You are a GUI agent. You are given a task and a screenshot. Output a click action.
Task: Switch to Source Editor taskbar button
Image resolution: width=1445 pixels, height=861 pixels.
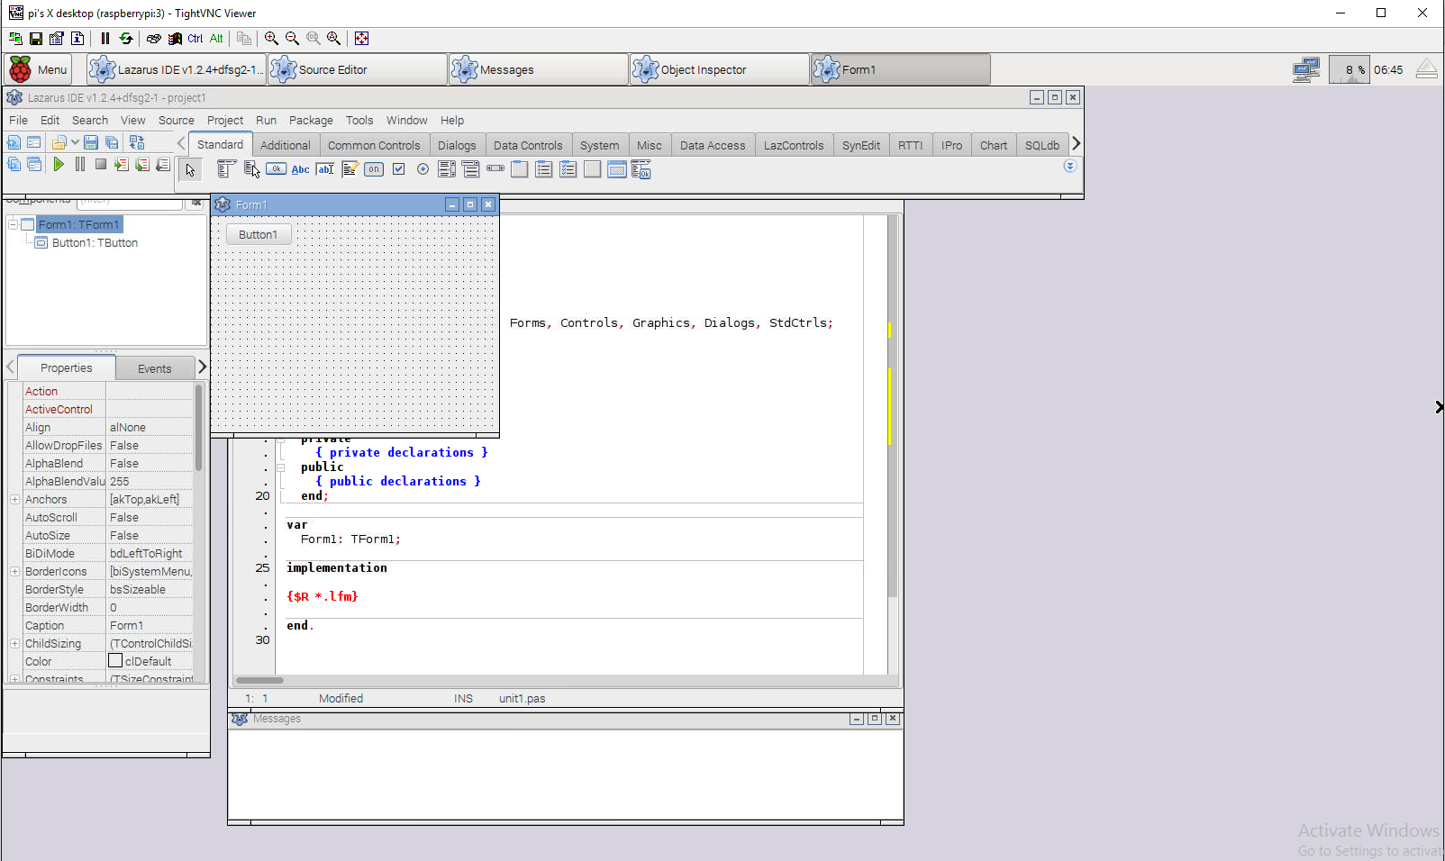[x=357, y=69]
